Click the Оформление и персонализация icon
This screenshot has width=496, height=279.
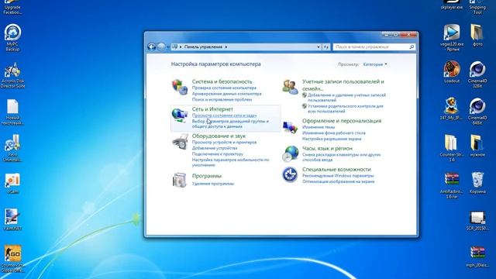click(x=290, y=127)
